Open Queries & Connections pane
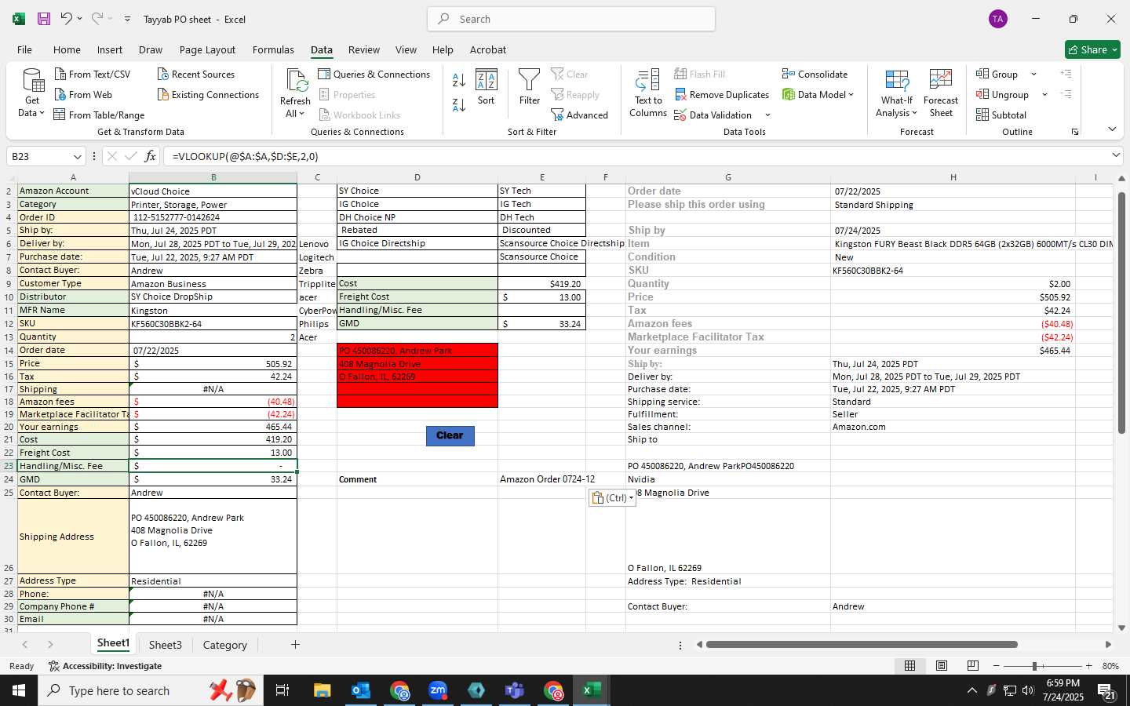This screenshot has width=1130, height=706. tap(374, 74)
